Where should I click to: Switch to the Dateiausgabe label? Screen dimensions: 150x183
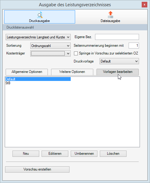pos(110,21)
